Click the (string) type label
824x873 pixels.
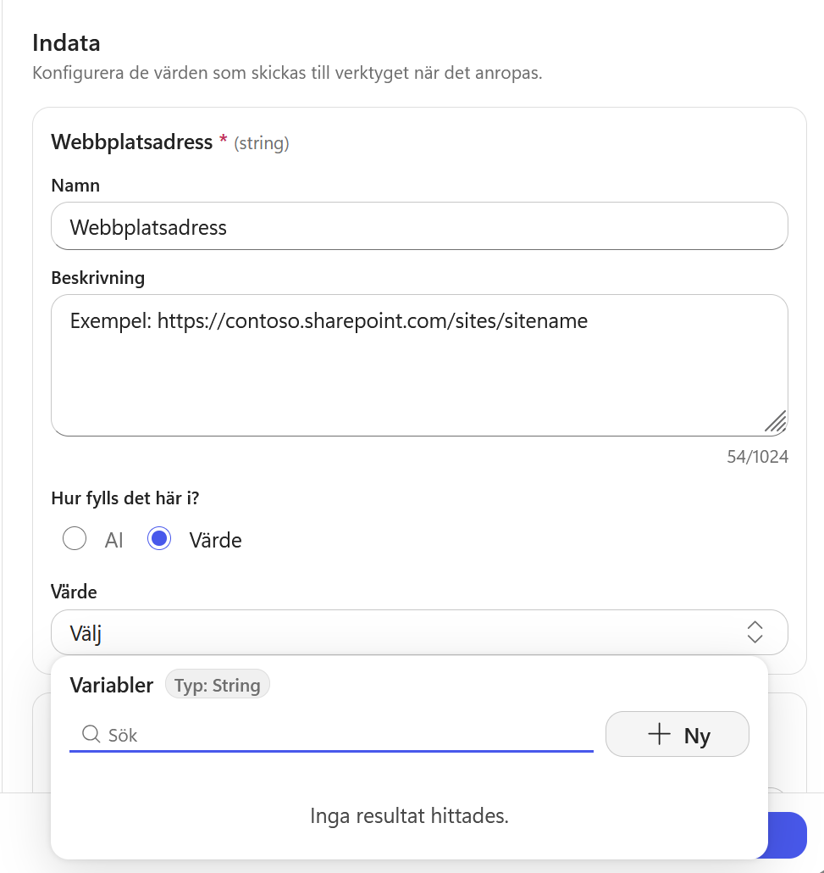pos(262,143)
